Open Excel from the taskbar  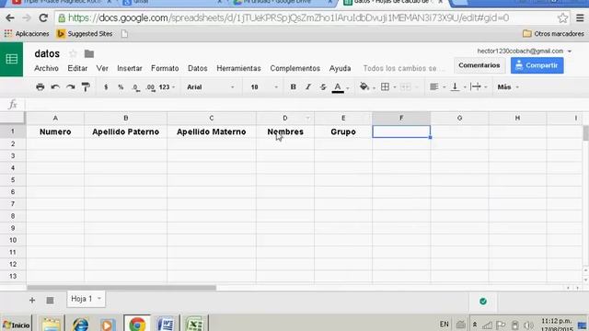pyautogui.click(x=194, y=324)
